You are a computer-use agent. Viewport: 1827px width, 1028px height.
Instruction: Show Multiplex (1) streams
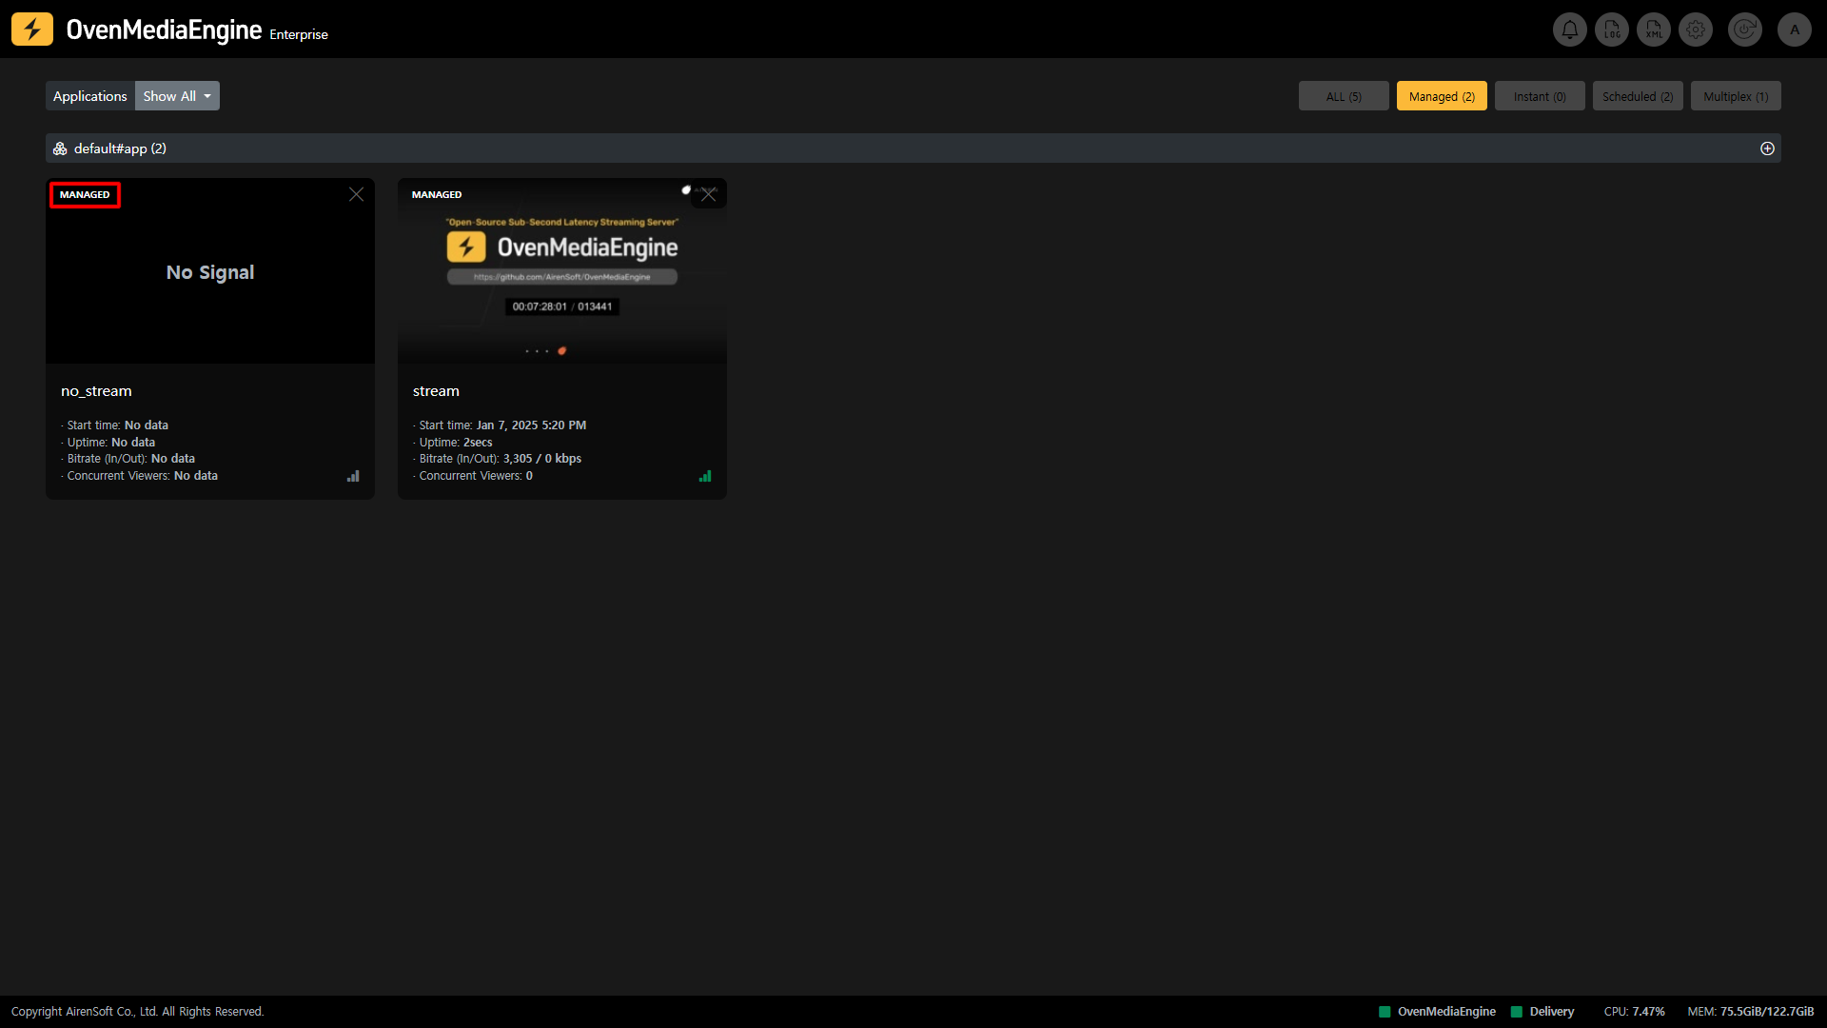click(x=1735, y=96)
